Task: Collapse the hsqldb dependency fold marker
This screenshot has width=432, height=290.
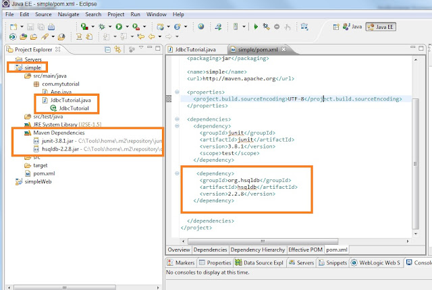Action: coord(177,173)
